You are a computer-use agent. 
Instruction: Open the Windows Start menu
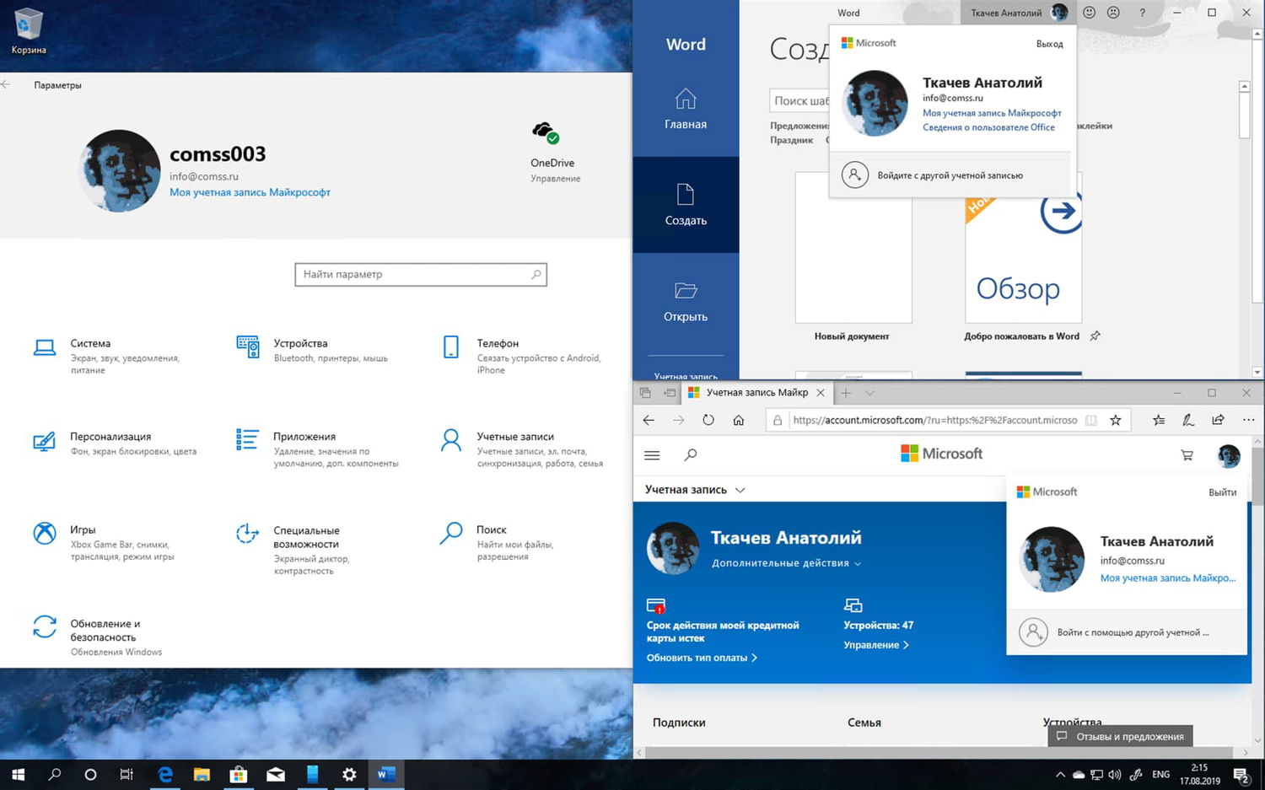pyautogui.click(x=18, y=775)
